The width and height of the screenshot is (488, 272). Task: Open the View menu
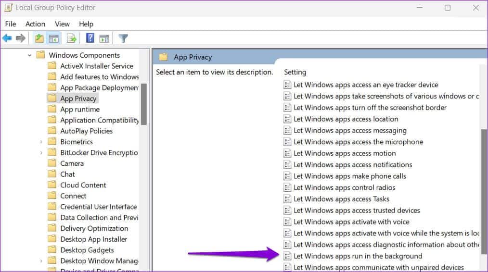[62, 24]
